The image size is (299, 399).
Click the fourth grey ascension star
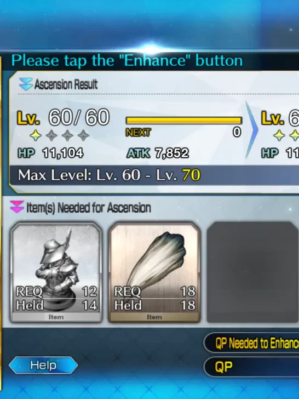click(x=83, y=135)
